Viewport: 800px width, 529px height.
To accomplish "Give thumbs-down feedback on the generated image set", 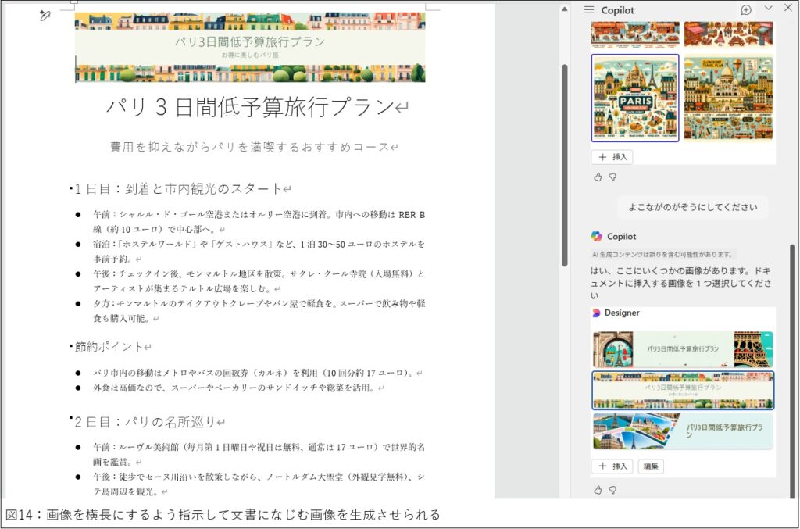I will [613, 177].
